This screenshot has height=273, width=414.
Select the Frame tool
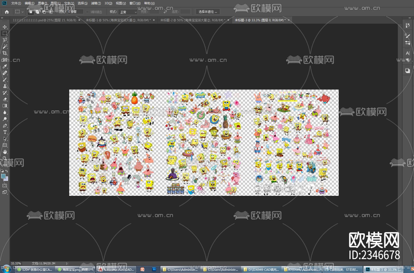(5, 60)
